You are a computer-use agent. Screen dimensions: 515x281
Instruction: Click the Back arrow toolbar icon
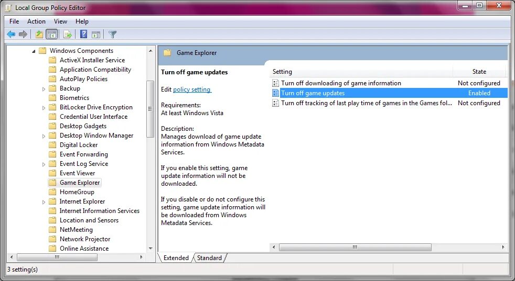[x=11, y=34]
